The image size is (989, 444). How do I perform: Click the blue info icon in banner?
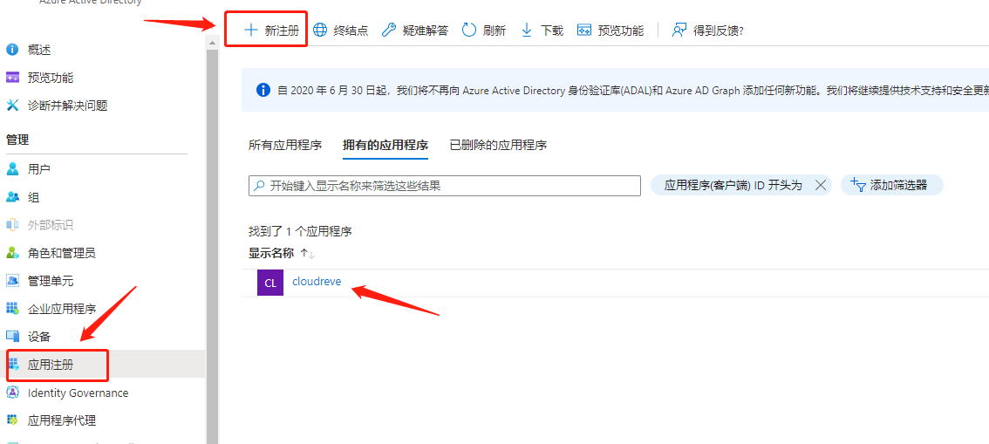263,90
